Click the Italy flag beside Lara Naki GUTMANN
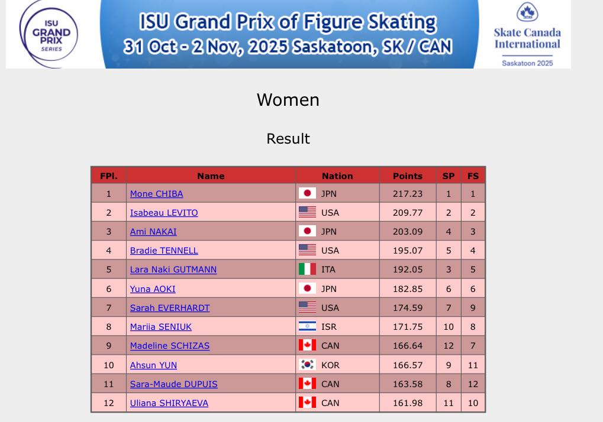 pos(307,270)
